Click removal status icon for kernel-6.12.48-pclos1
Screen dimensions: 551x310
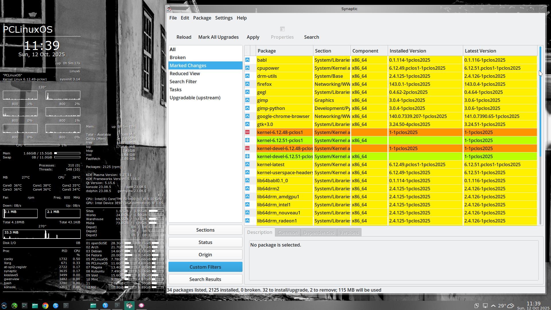click(247, 132)
